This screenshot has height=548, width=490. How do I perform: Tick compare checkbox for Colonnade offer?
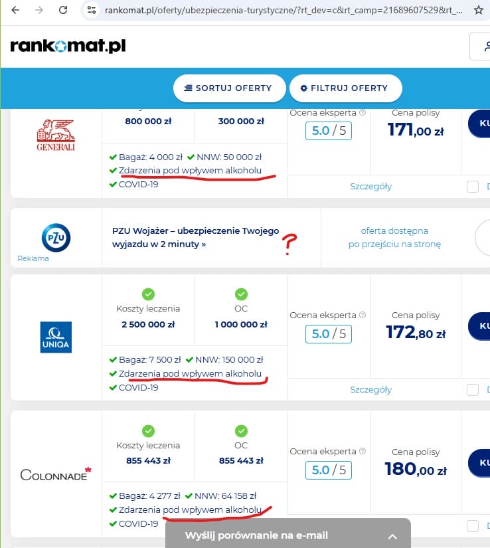pos(473,526)
